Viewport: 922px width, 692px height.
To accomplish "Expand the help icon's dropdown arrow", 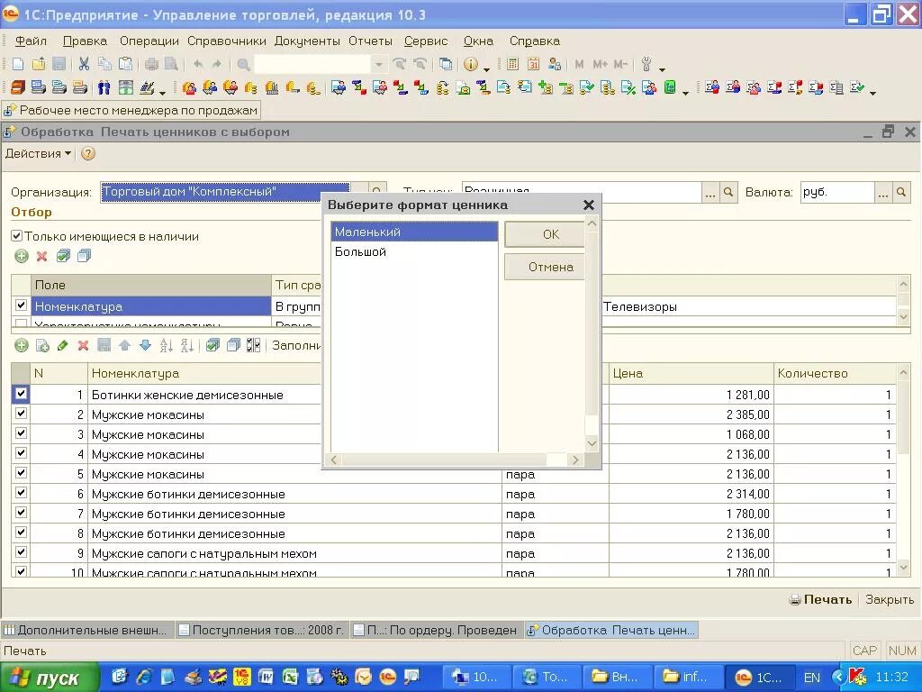I will click(x=487, y=68).
